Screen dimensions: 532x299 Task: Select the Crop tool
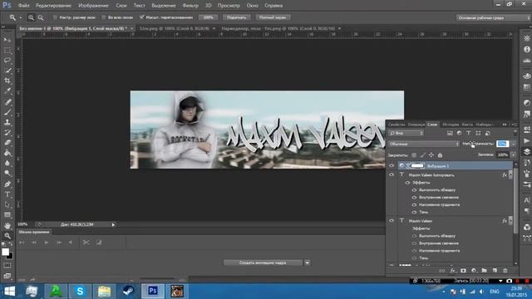click(7, 81)
